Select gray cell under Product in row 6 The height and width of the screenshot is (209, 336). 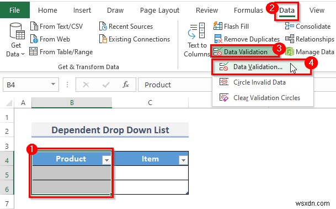tap(72, 187)
